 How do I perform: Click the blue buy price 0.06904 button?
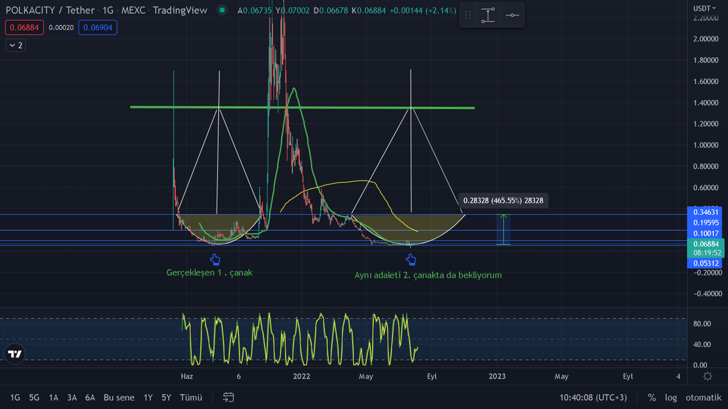tap(98, 27)
